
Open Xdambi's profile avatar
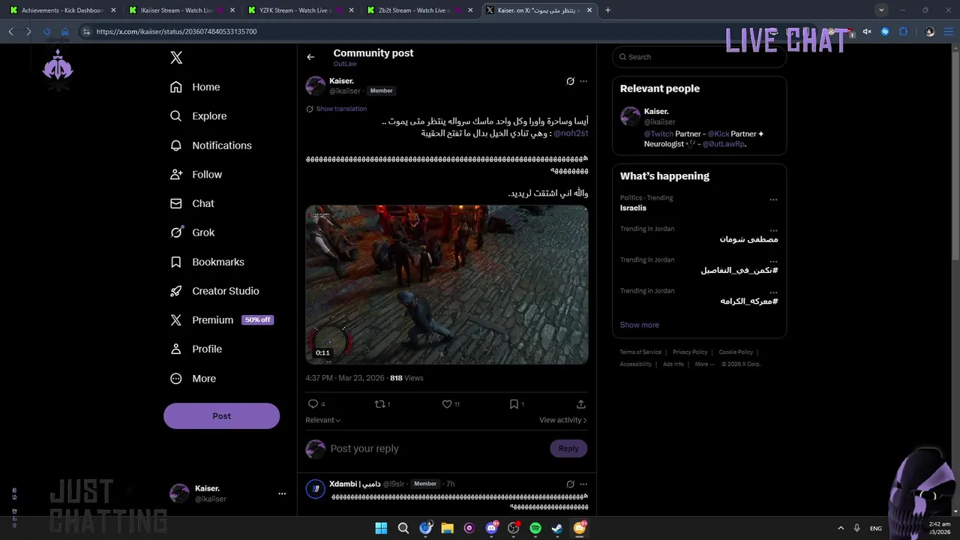pyautogui.click(x=316, y=489)
